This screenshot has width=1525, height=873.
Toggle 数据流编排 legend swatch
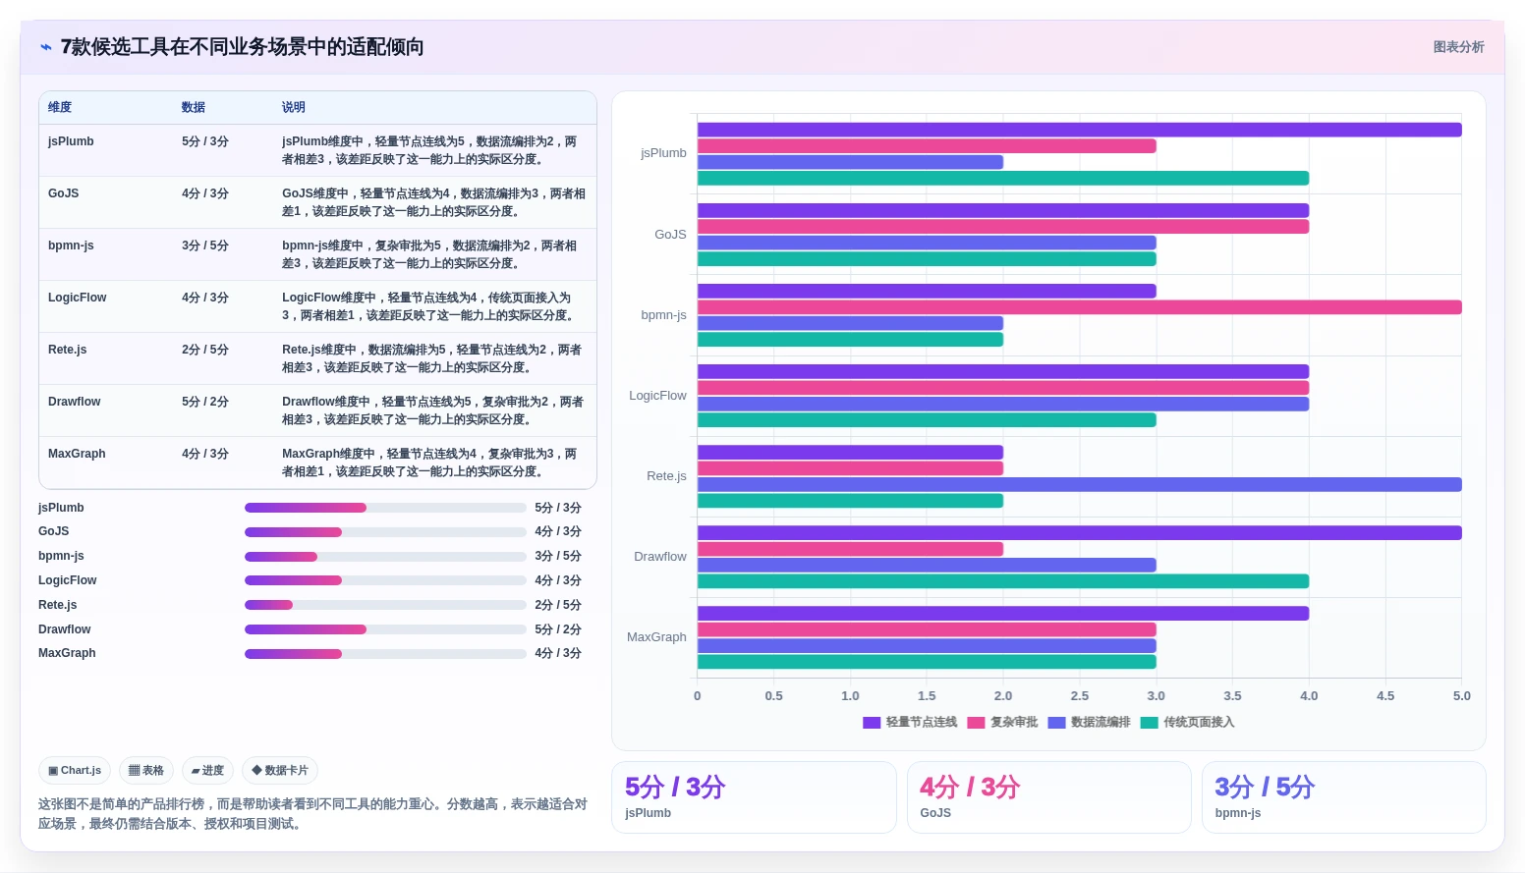(1056, 723)
